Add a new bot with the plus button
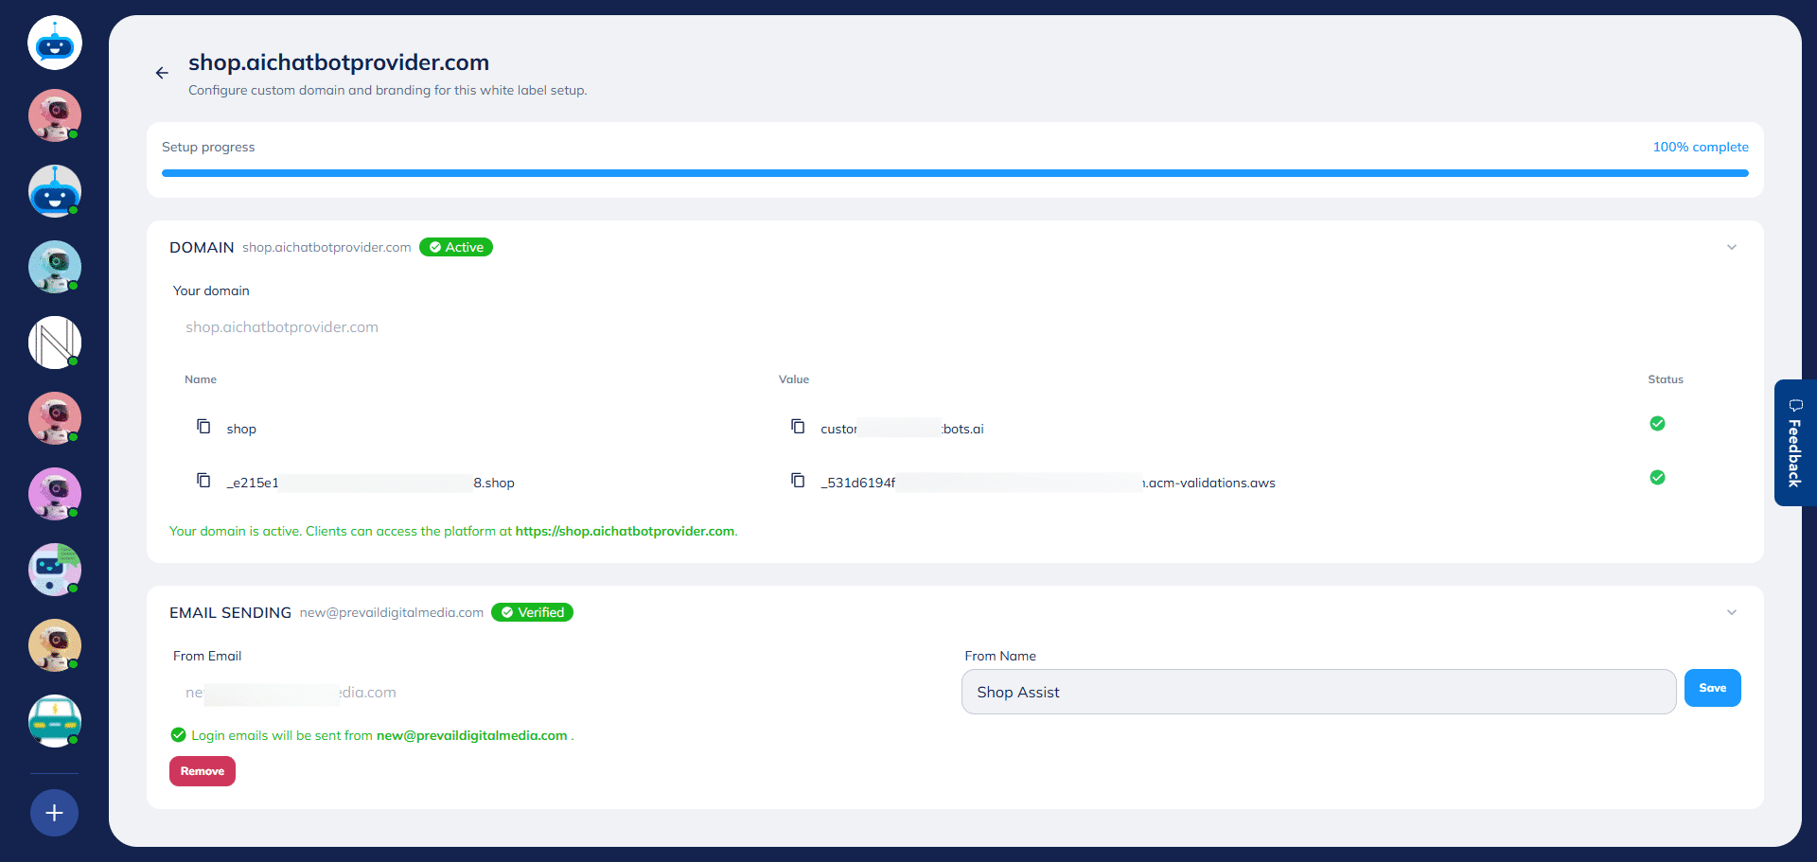1817x862 pixels. [x=54, y=812]
